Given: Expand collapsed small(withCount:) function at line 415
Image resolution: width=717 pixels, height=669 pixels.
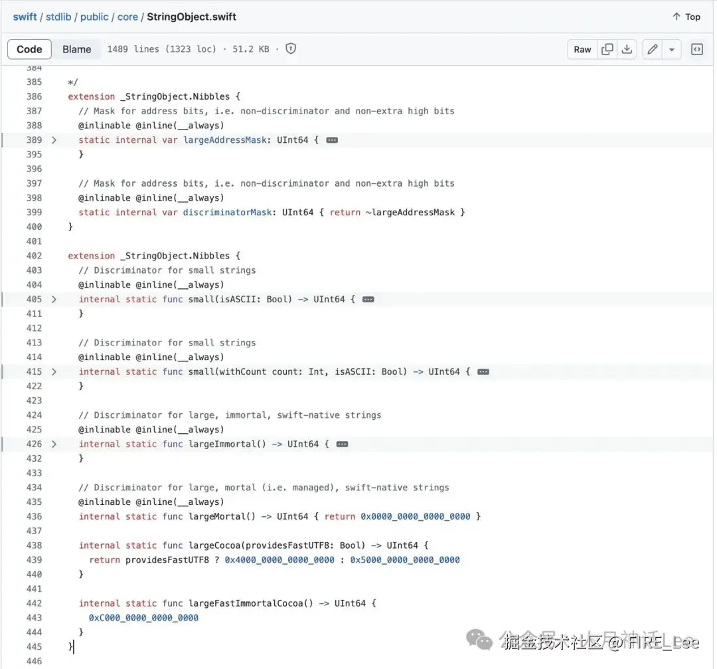Looking at the screenshot, I should point(54,371).
